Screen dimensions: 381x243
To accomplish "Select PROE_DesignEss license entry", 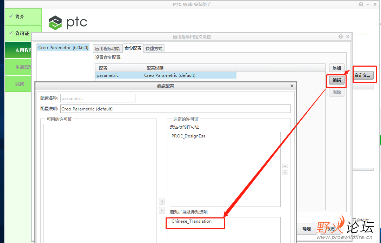I will (188, 136).
